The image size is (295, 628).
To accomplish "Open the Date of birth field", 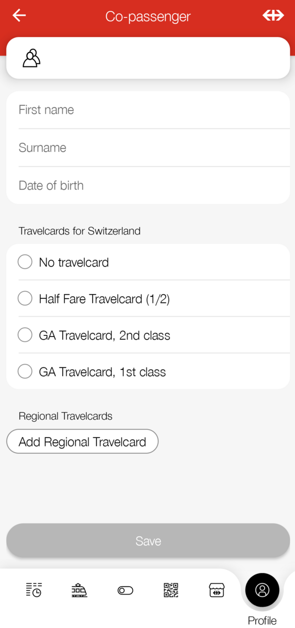I will (x=148, y=185).
